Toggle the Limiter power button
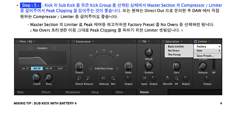Image resolution: width=236 pixels, height=119 pixels. click(x=195, y=41)
